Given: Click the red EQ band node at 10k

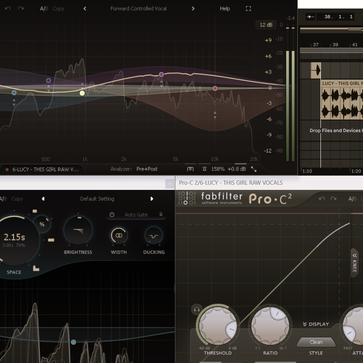Looking at the screenshot, I should click(215, 88).
